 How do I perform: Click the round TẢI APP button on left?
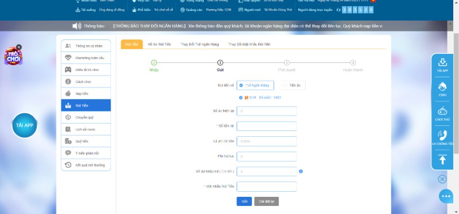click(x=25, y=125)
